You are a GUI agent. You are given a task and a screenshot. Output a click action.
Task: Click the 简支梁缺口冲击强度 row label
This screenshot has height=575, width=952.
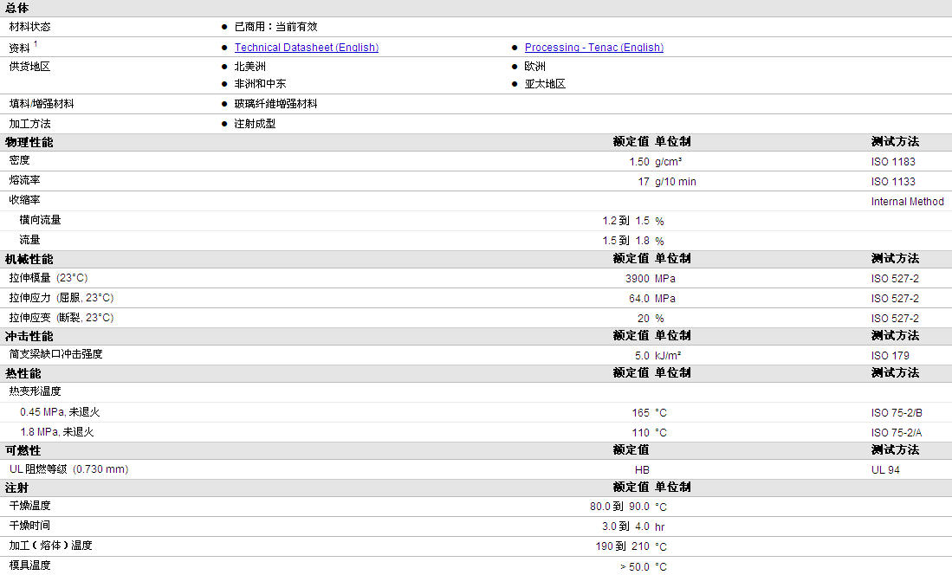pyautogui.click(x=55, y=354)
